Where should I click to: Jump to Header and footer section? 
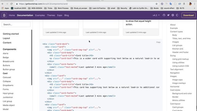[x=180, y=52]
